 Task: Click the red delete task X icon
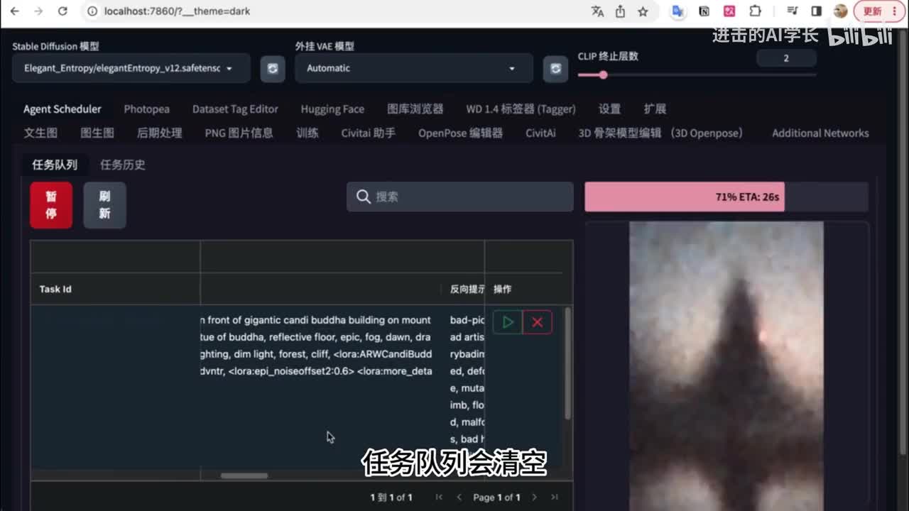pos(538,322)
